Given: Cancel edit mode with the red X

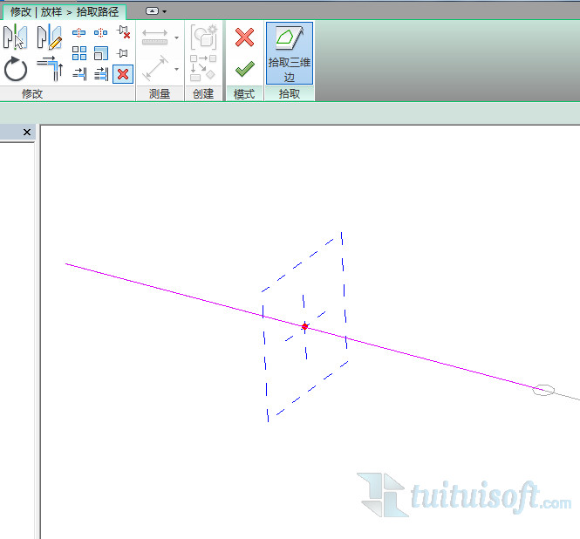Looking at the screenshot, I should pos(244,38).
